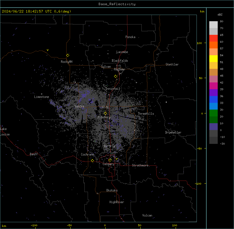Click the Stettler label
The height and width of the screenshot is (229, 234).
pyautogui.click(x=172, y=64)
